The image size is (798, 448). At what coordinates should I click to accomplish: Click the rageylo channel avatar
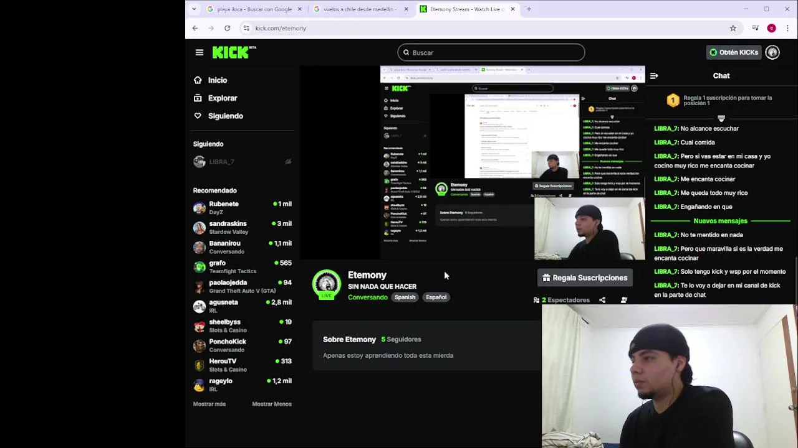[199, 385]
